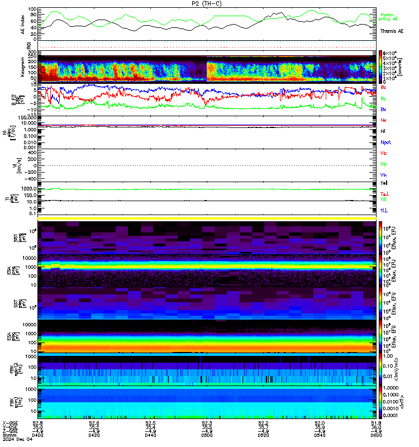The height and width of the screenshot is (447, 419).
Task: Click the <|nT|> color bar unit label
Action: 402,402
